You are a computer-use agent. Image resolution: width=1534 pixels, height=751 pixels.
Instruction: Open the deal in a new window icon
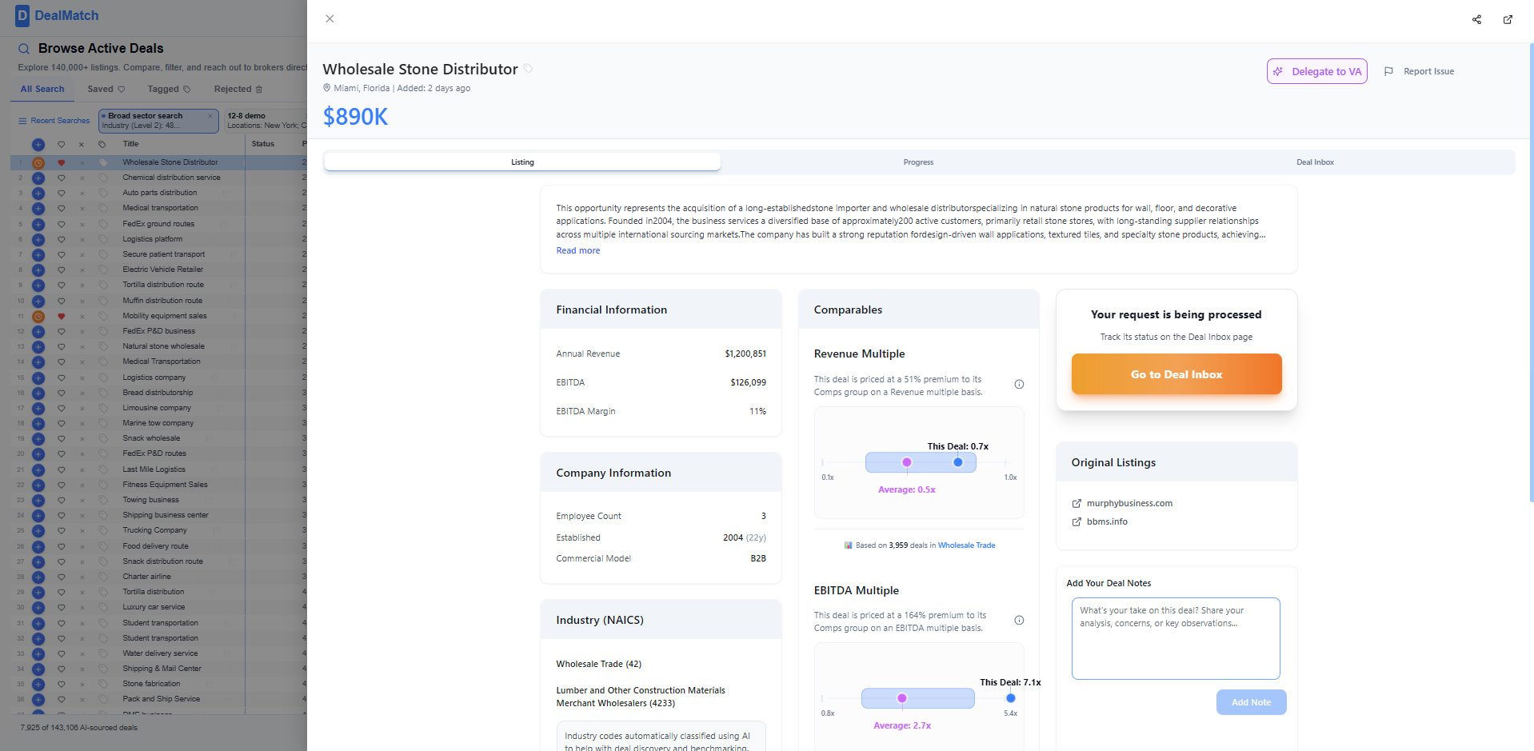[x=1508, y=19]
